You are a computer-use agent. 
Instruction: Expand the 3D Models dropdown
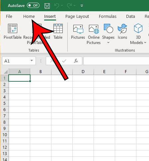click(x=145, y=42)
